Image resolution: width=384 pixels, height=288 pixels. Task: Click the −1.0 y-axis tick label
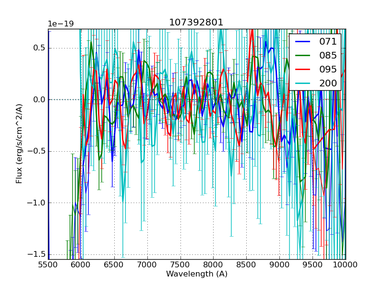[x=36, y=203]
